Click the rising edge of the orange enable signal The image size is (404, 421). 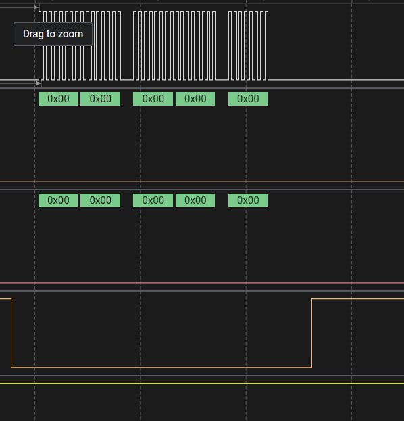click(311, 333)
